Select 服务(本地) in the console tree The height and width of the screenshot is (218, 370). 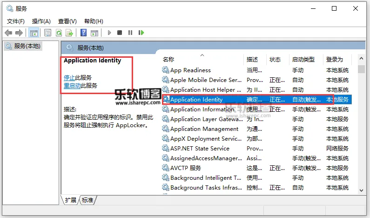point(23,46)
